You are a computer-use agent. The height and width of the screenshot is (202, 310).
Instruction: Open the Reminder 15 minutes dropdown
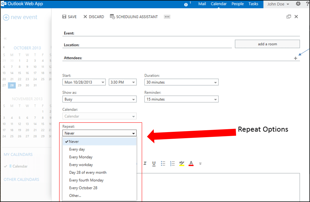[x=181, y=99]
